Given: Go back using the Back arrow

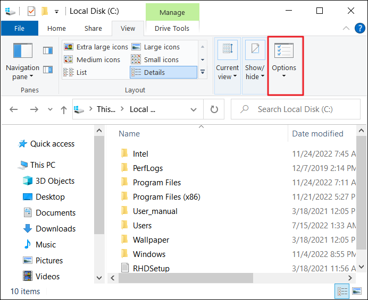Looking at the screenshot, I should 14,109.
